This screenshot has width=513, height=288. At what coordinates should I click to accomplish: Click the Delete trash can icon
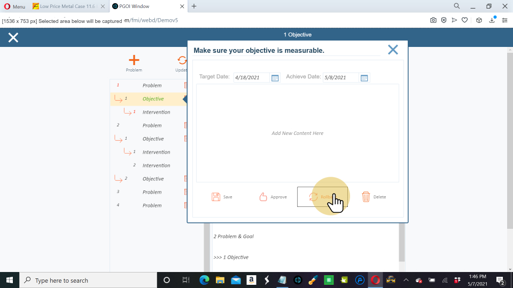(366, 197)
